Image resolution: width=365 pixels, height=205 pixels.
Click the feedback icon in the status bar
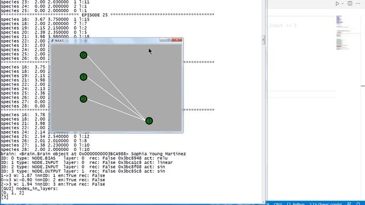(x=349, y=204)
